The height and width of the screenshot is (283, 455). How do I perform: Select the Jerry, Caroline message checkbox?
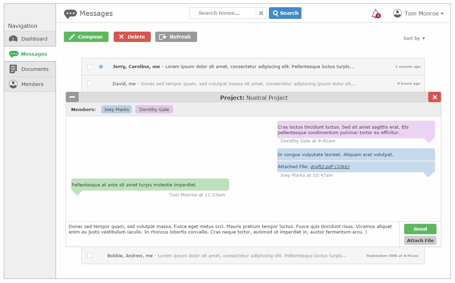(90, 67)
